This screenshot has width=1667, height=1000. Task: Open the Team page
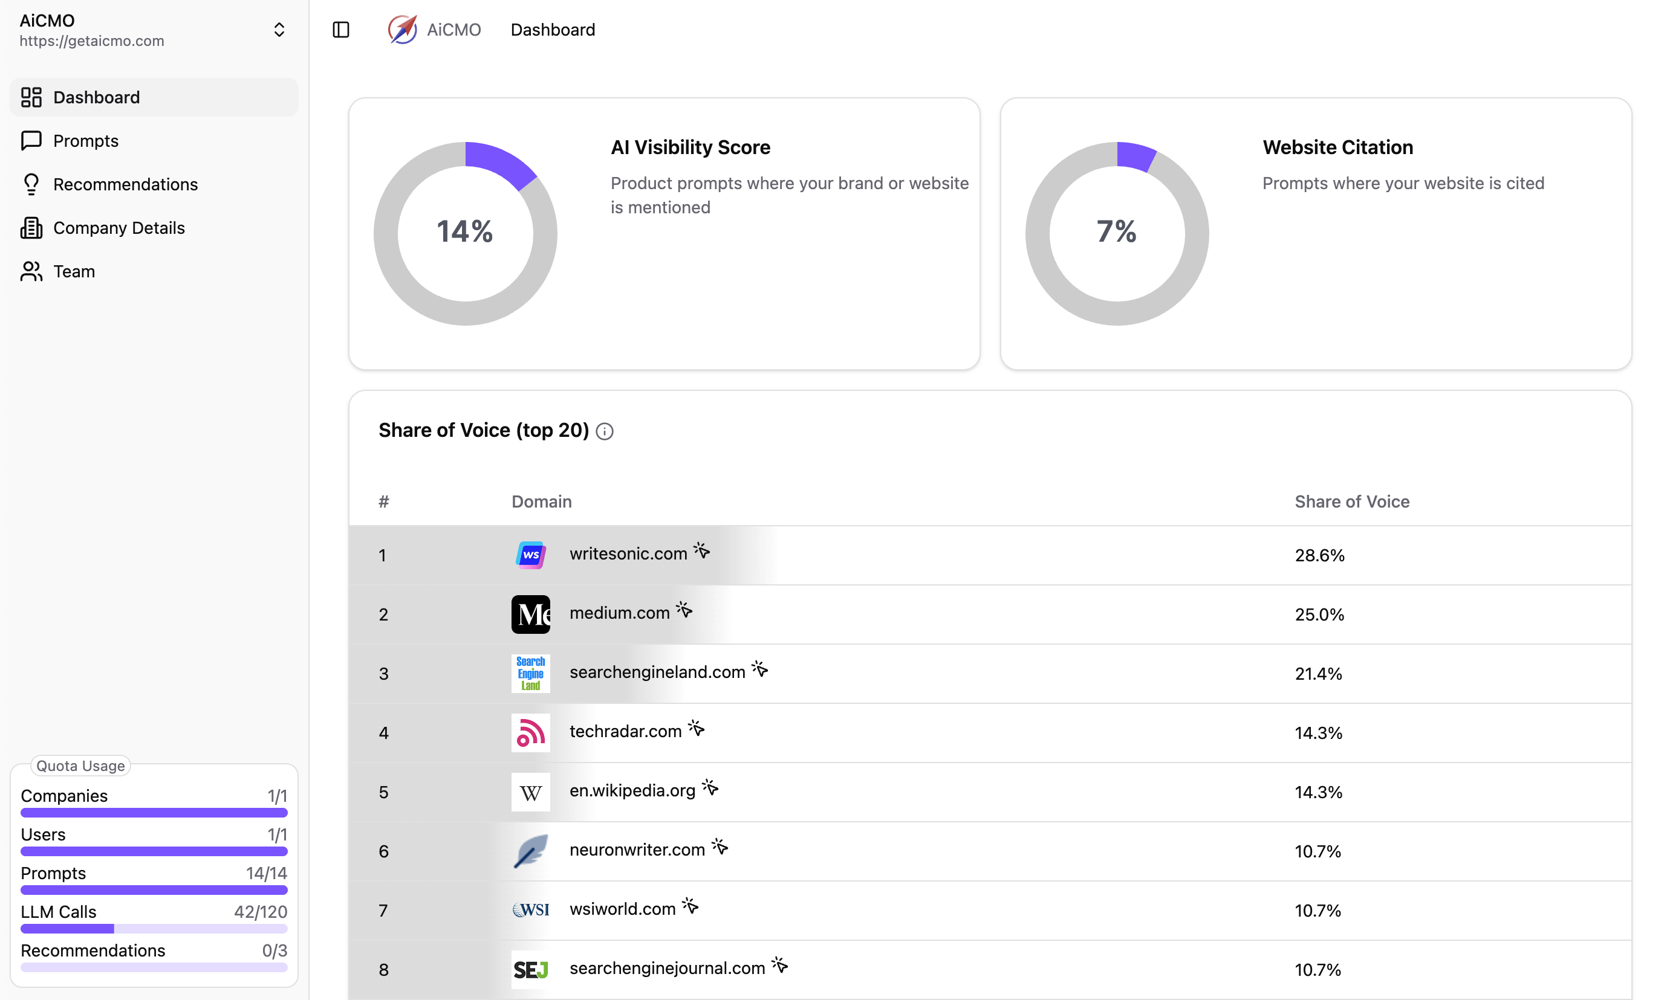(x=154, y=271)
